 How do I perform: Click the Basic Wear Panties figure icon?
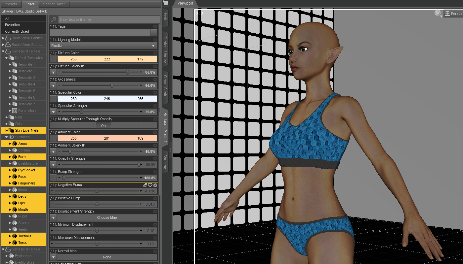pyautogui.click(x=8, y=38)
